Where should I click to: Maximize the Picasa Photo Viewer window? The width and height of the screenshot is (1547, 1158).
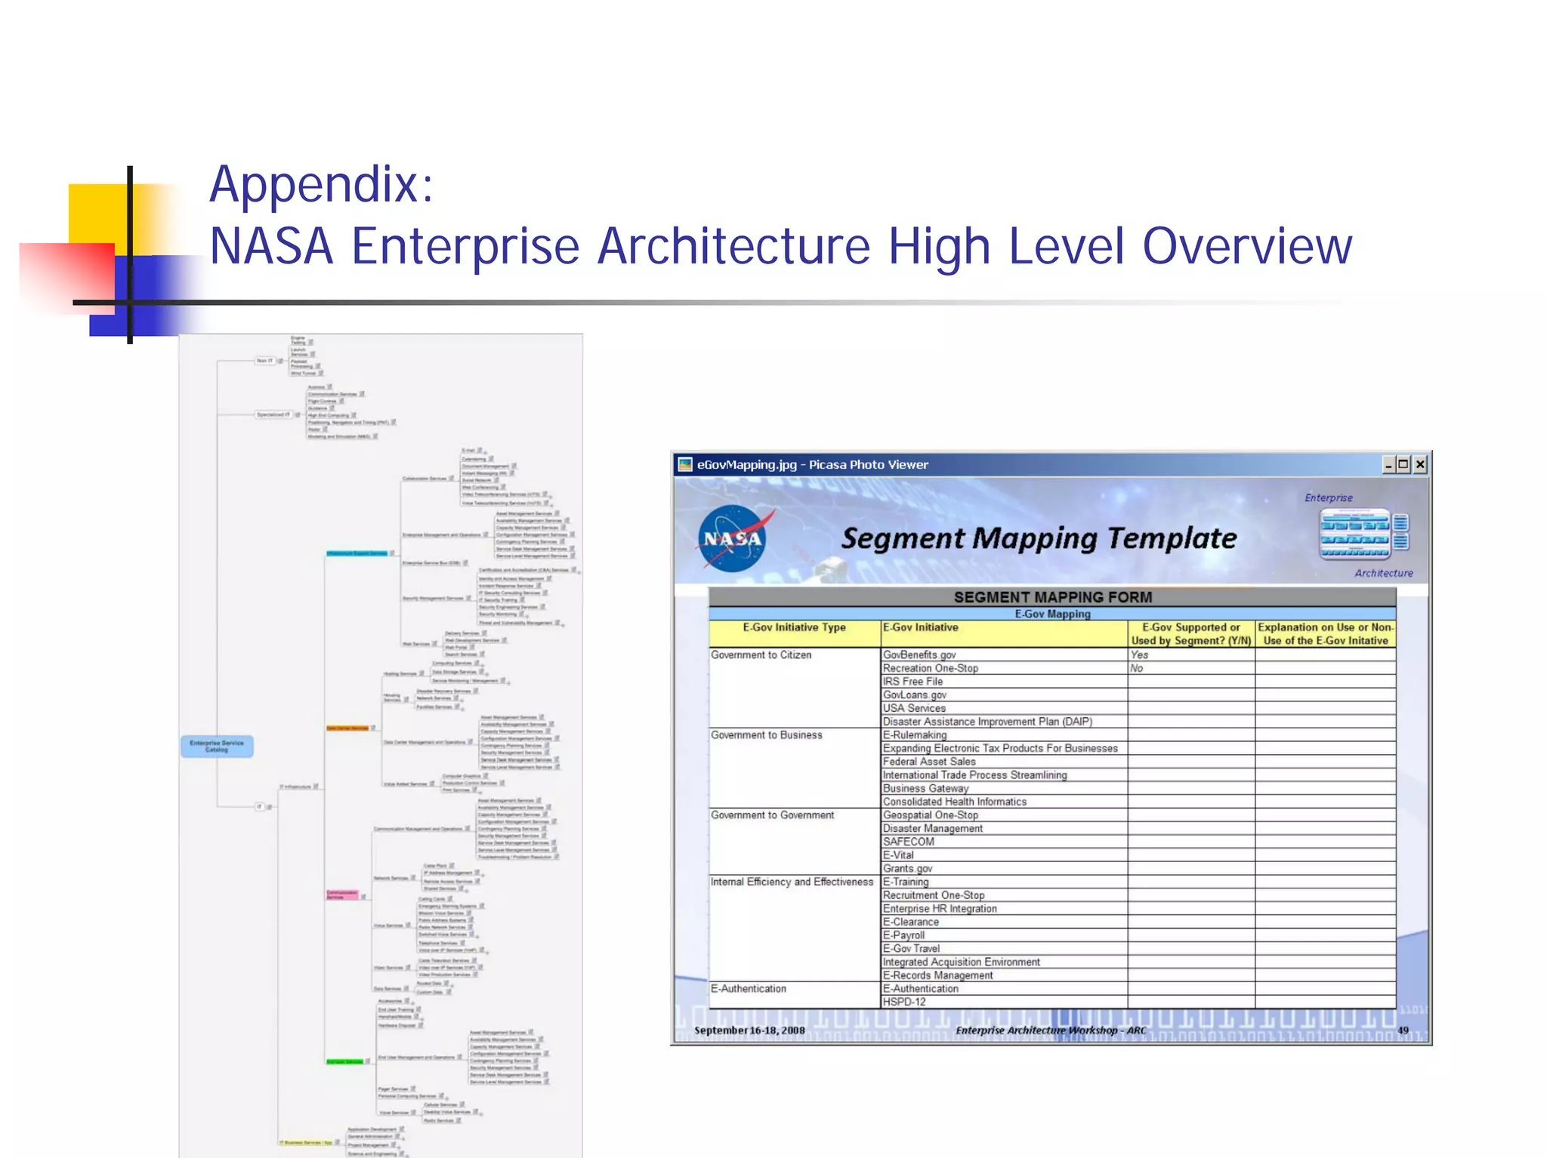pos(1403,464)
